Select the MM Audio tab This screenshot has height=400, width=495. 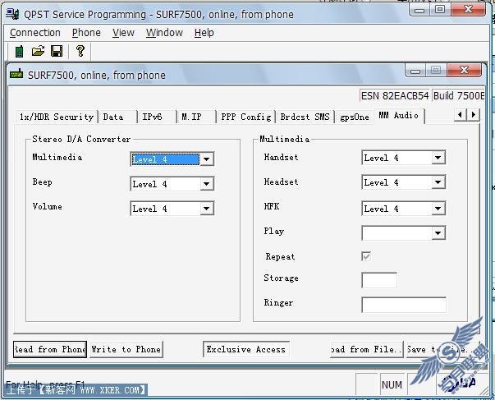point(399,116)
